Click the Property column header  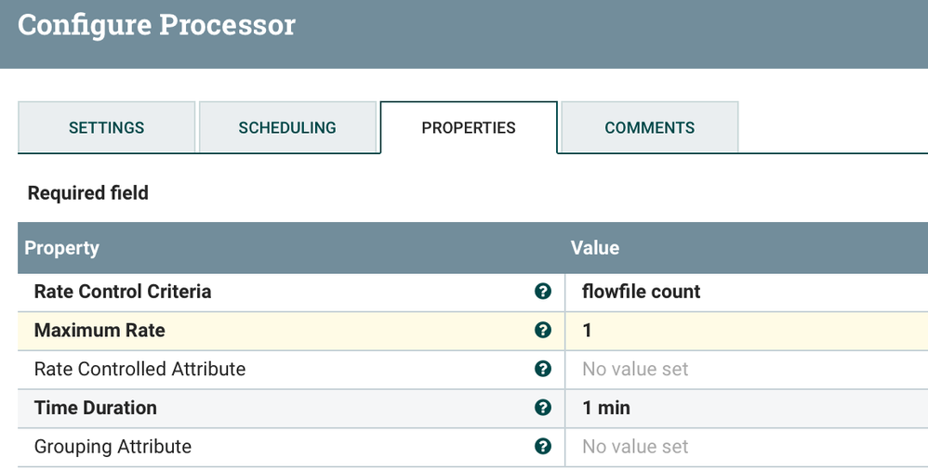62,248
